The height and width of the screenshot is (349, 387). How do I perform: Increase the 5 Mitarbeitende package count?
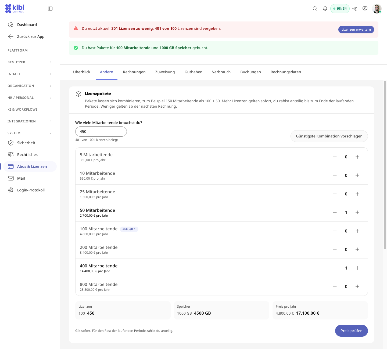[x=357, y=157]
